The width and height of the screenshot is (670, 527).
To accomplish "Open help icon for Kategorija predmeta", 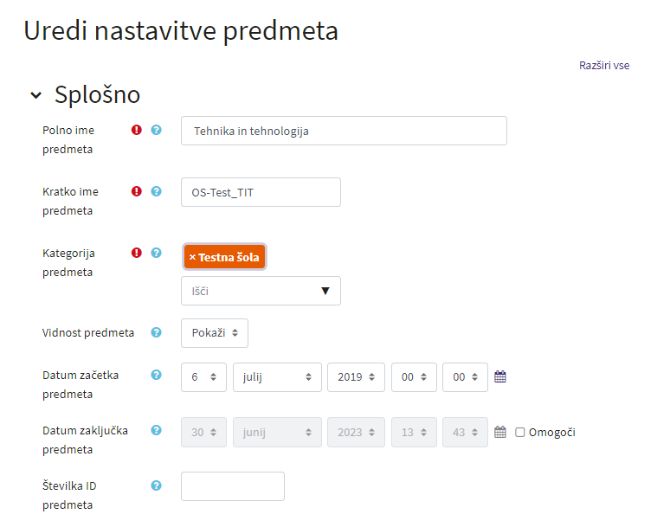I will (x=157, y=253).
